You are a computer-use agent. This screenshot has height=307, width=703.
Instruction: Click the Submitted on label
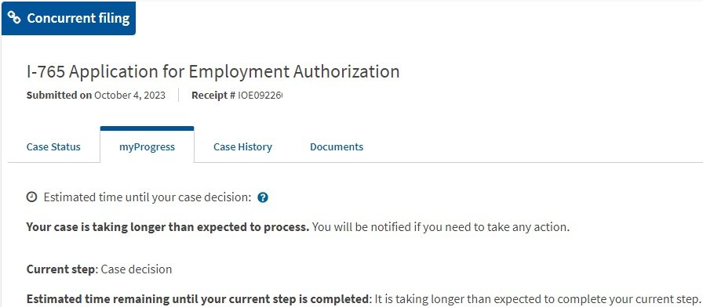tap(59, 96)
